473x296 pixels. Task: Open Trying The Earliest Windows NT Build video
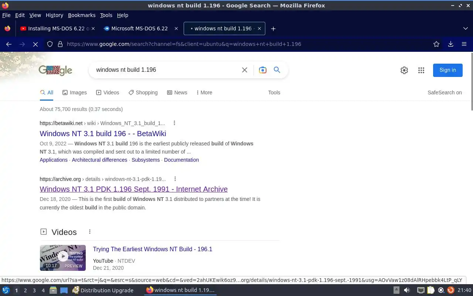(153, 249)
